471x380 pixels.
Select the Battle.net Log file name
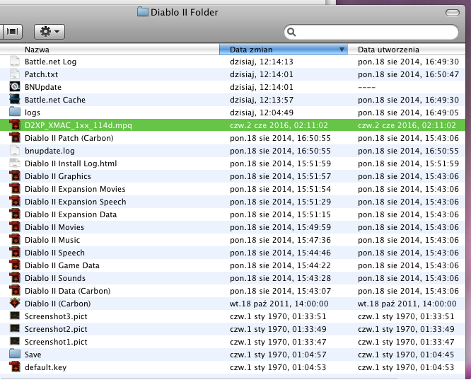coord(50,62)
